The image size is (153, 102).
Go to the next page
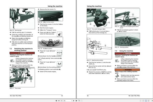pyautogui.click(x=74, y=101)
